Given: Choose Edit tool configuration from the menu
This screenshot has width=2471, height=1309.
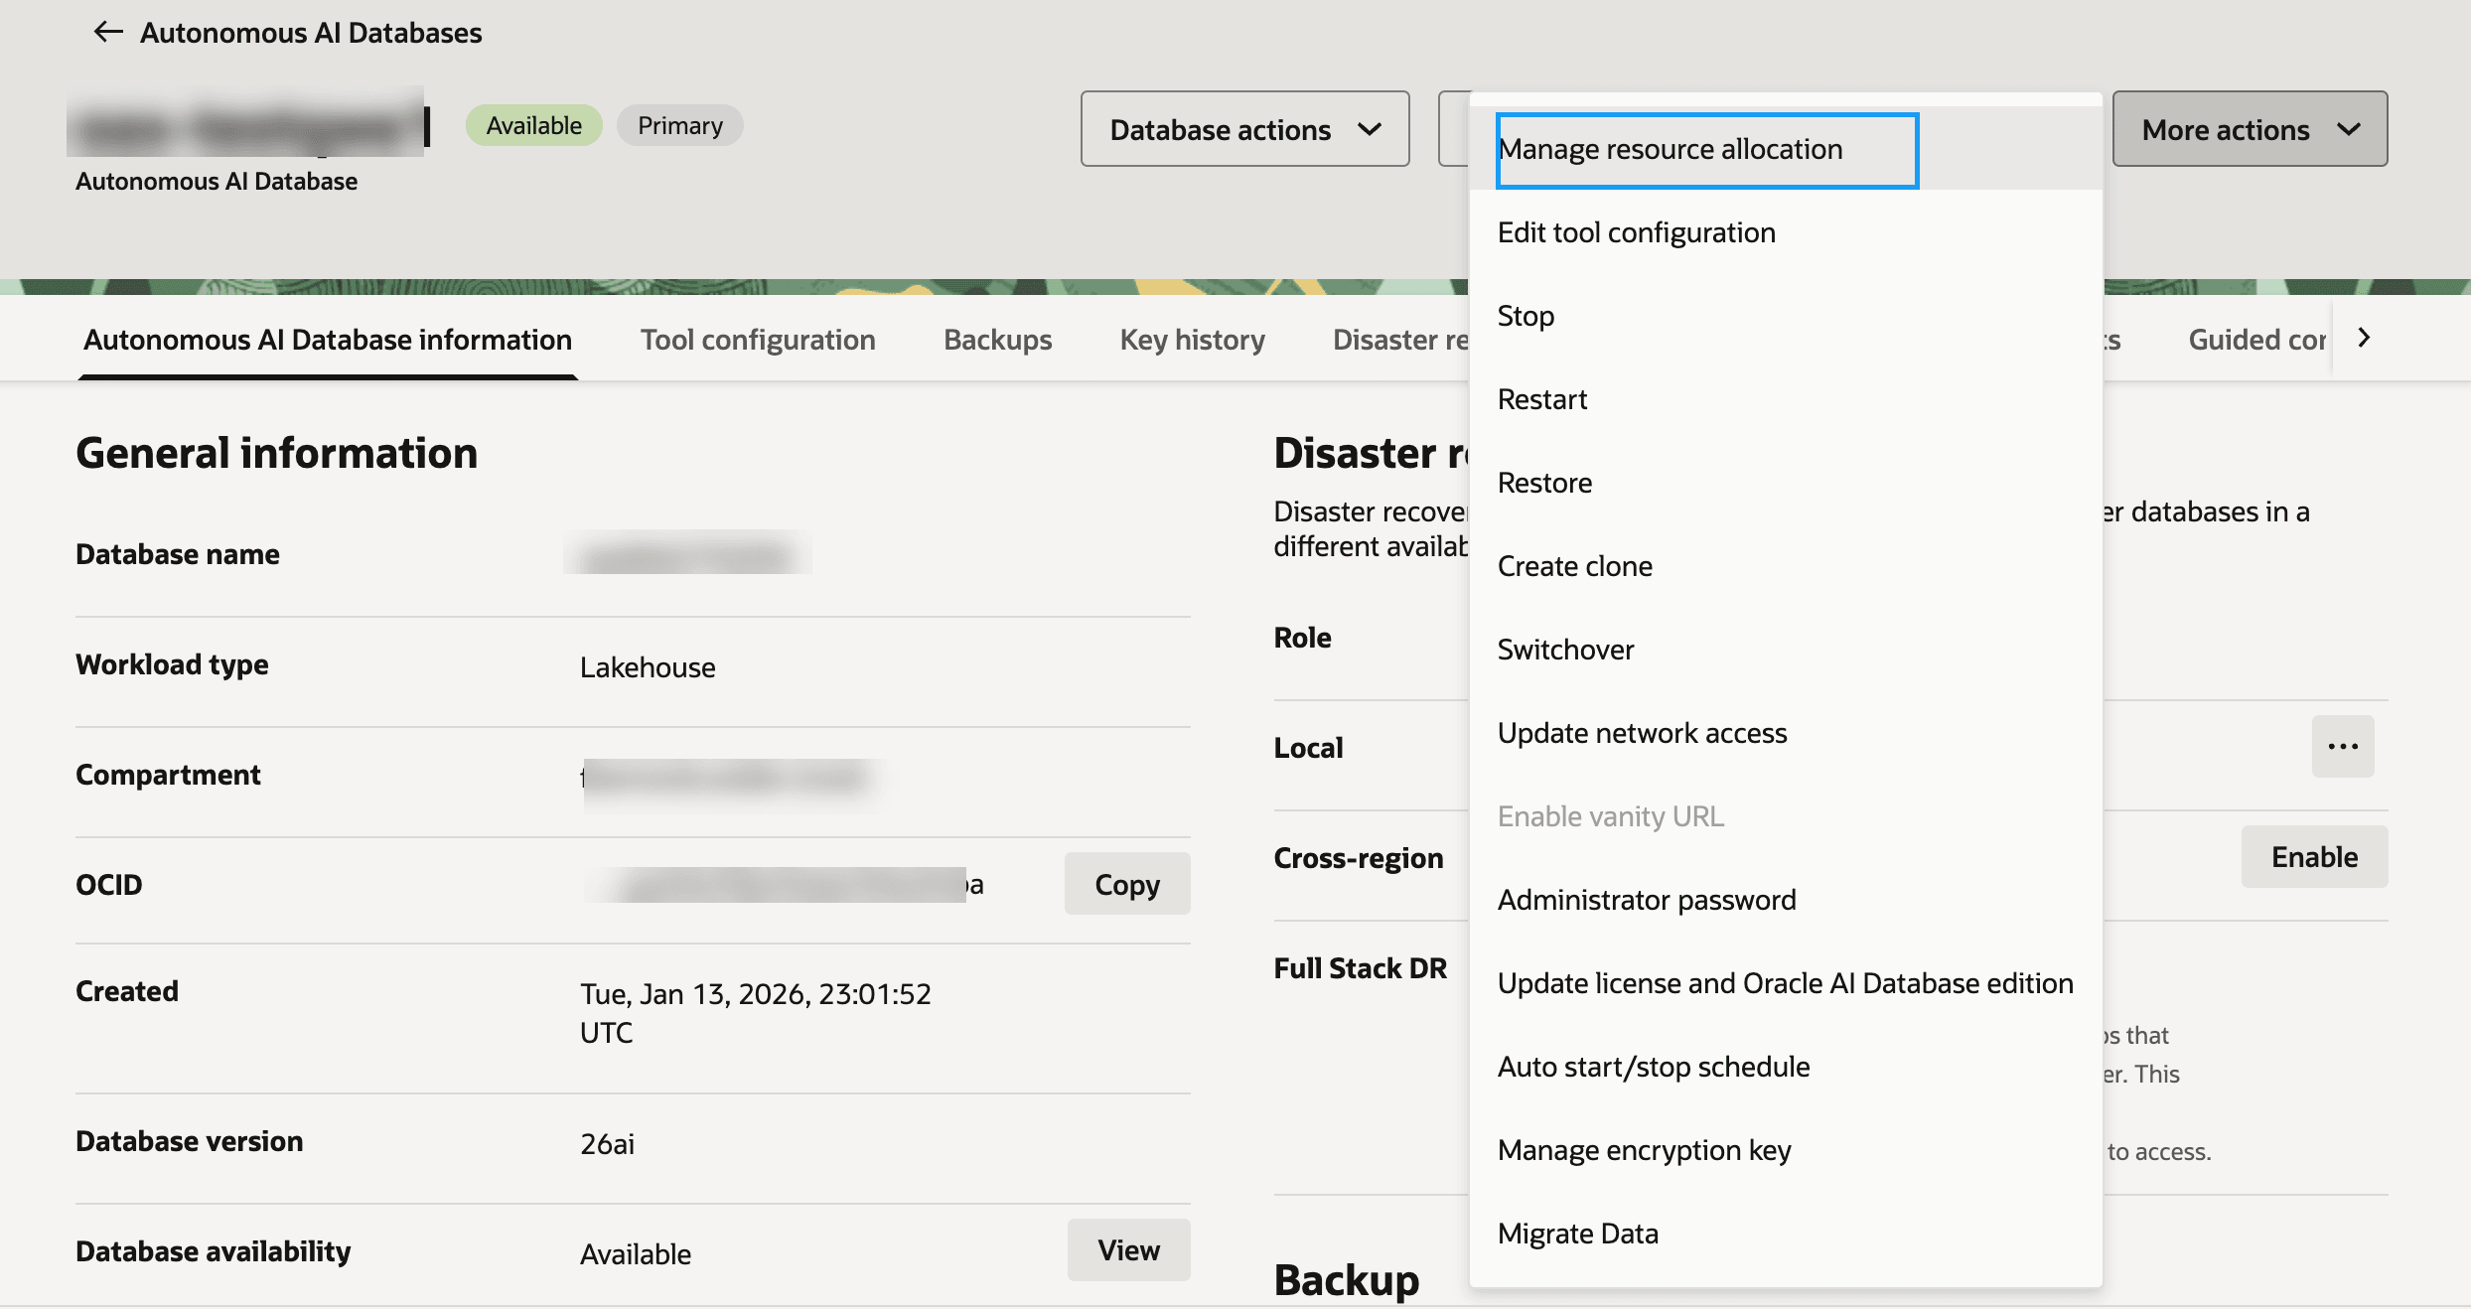Looking at the screenshot, I should (x=1637, y=231).
